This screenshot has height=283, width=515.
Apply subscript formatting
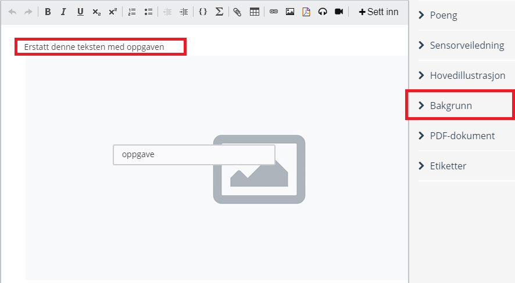tap(96, 12)
